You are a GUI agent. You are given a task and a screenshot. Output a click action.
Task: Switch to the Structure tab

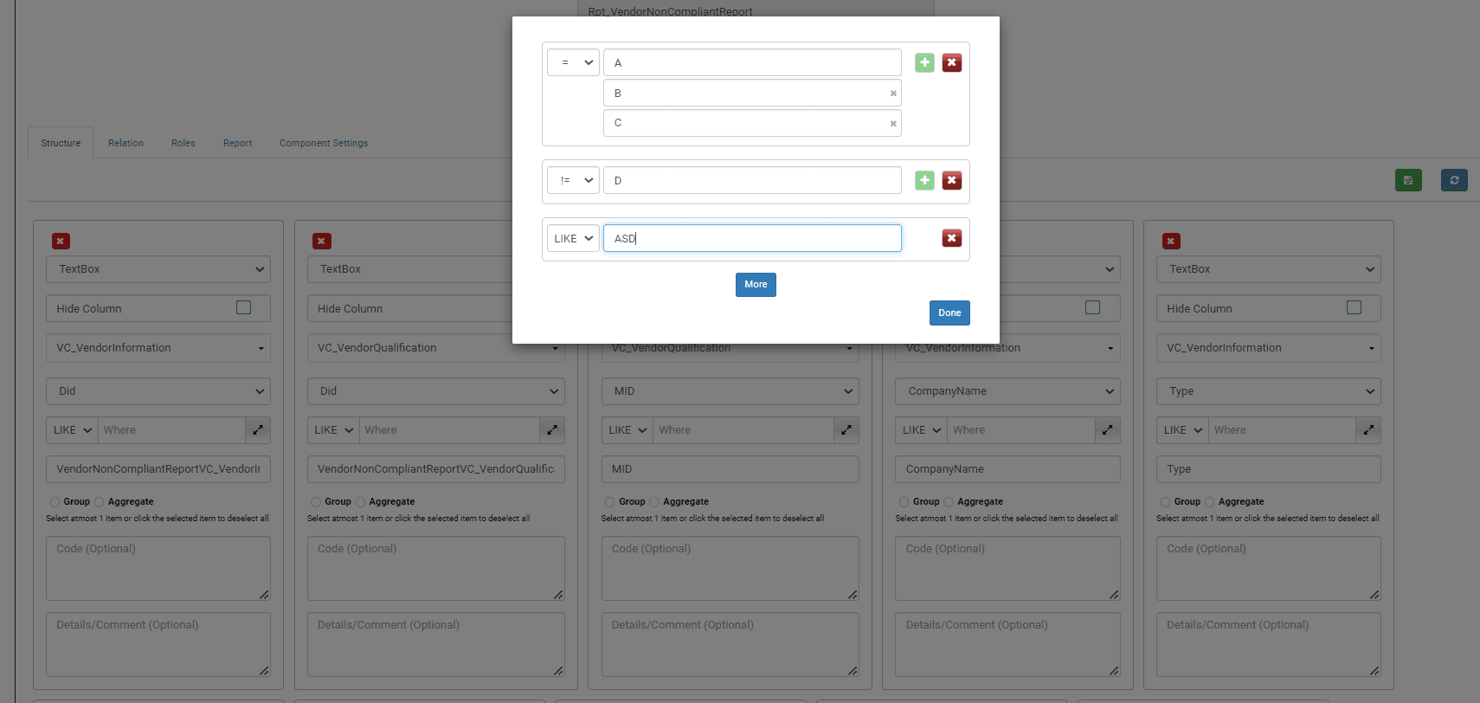click(x=61, y=143)
